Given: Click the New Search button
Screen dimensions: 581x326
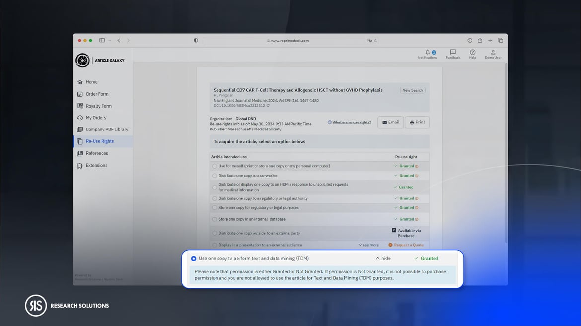Looking at the screenshot, I should 413,90.
